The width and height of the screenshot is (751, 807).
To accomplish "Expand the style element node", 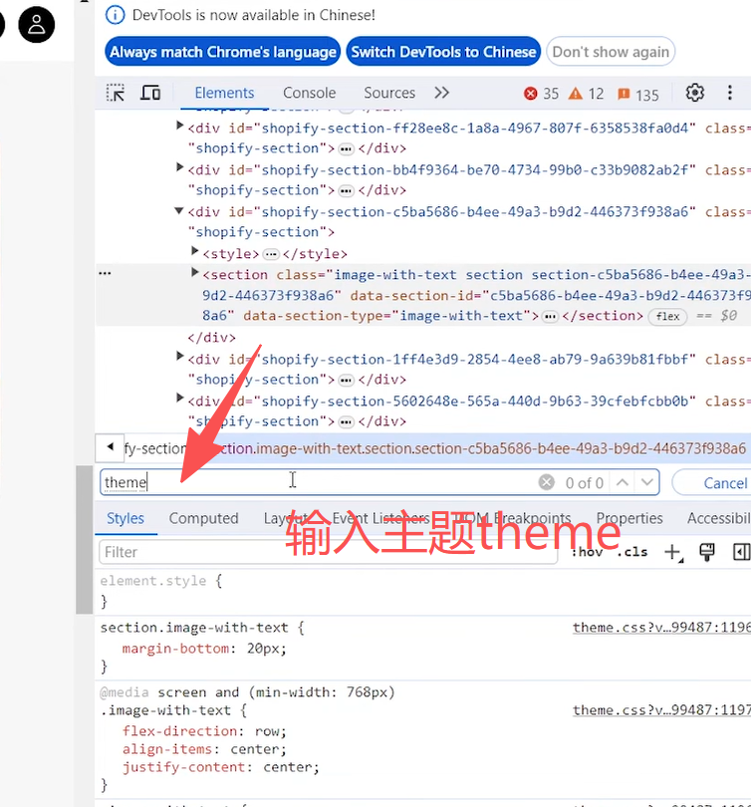I will (194, 251).
